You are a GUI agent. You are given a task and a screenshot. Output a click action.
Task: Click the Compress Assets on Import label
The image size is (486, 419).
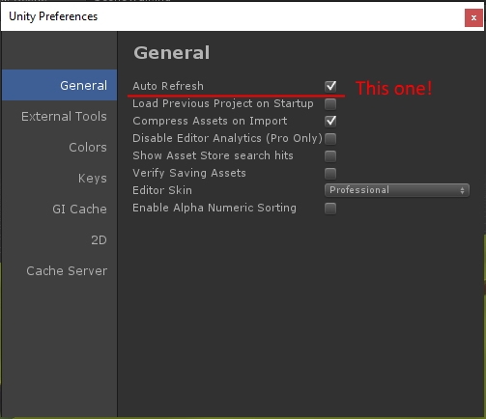tap(210, 121)
